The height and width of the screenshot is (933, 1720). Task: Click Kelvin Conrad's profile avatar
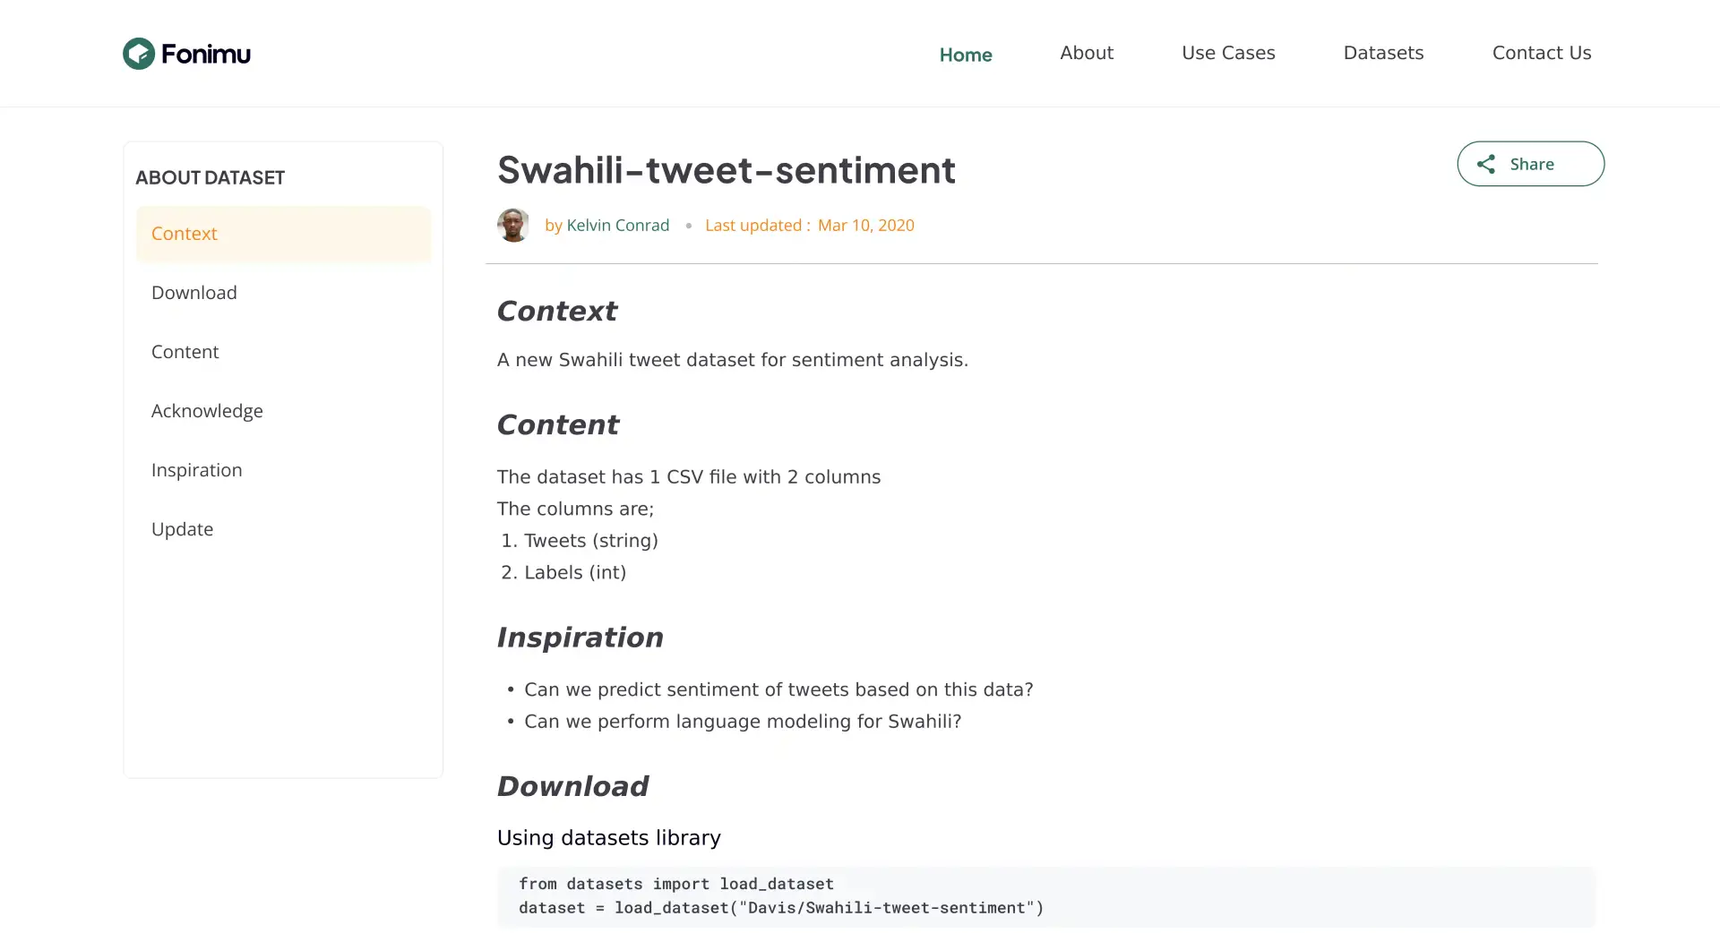[x=512, y=225]
